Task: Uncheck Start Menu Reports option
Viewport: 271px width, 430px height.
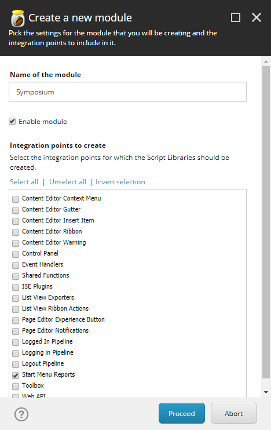Action: (16, 375)
